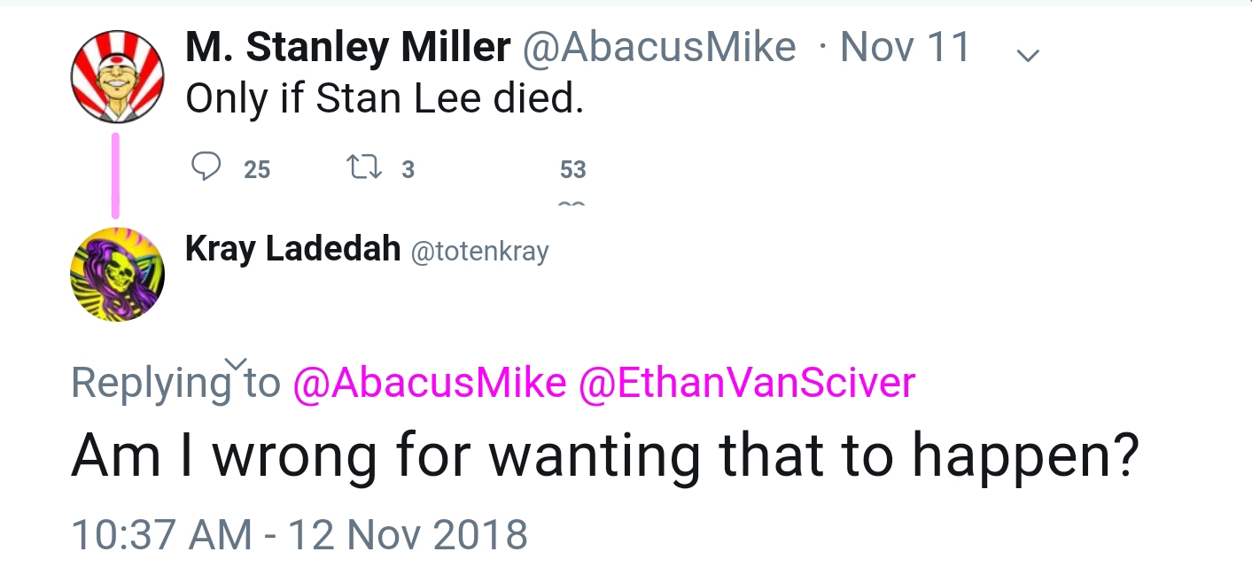The width and height of the screenshot is (1252, 575).
Task: Open Kray Ladedah display name
Action: pos(292,250)
